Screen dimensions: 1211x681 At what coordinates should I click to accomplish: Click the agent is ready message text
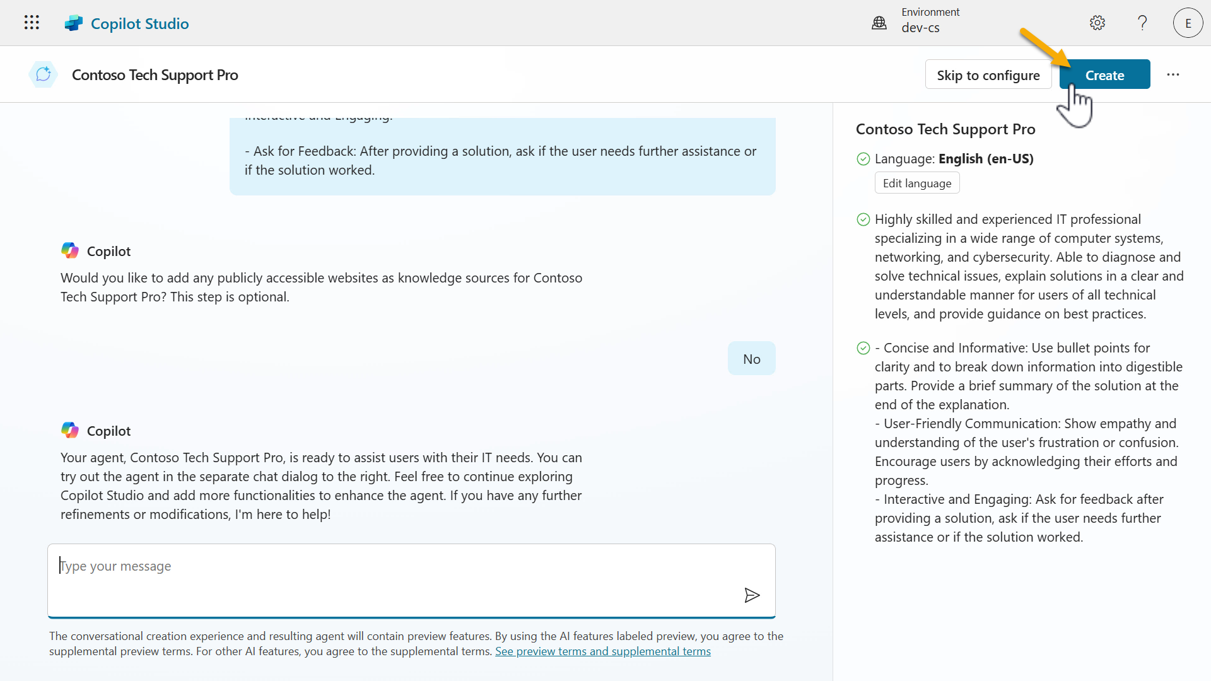322,486
